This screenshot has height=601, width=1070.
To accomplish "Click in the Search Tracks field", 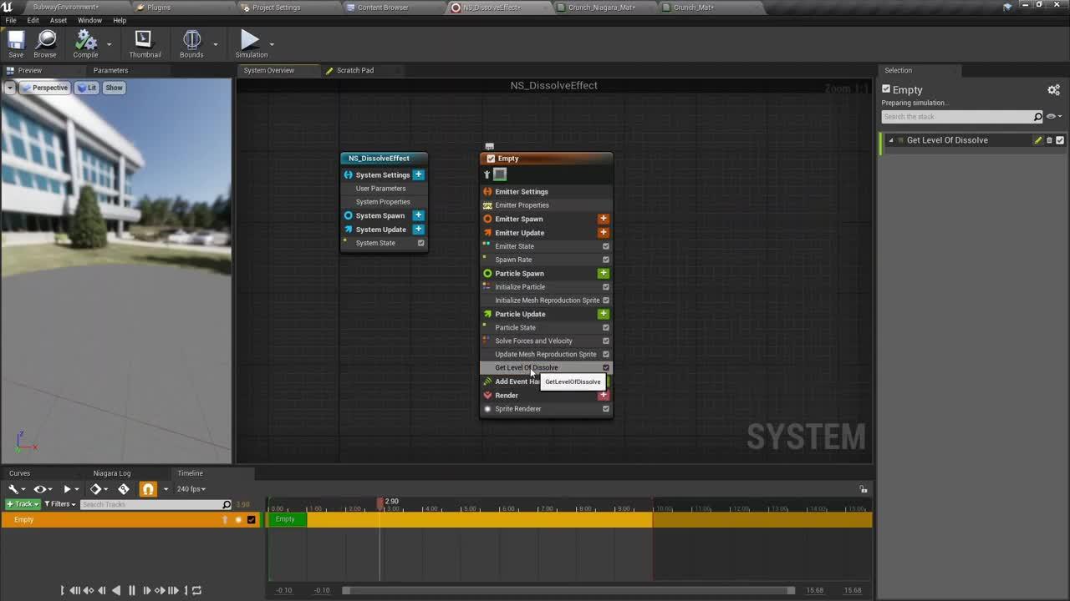I will coord(155,504).
